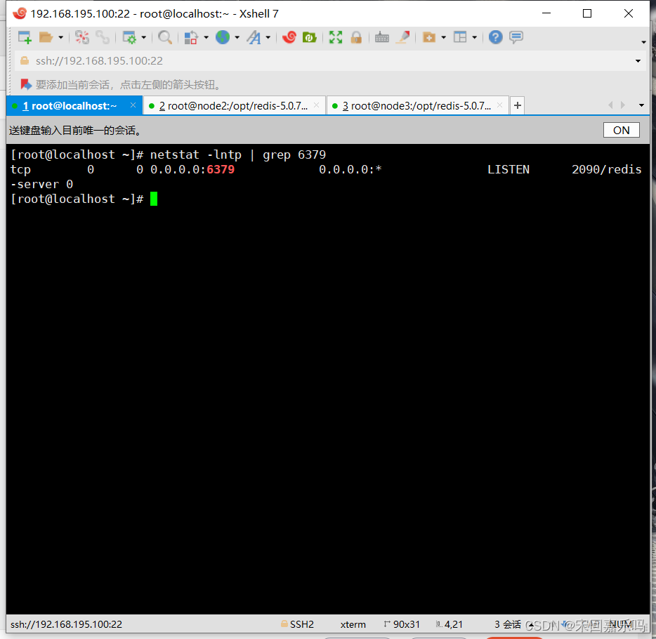
Task: Click the Lock screen padlock icon
Action: pos(356,38)
